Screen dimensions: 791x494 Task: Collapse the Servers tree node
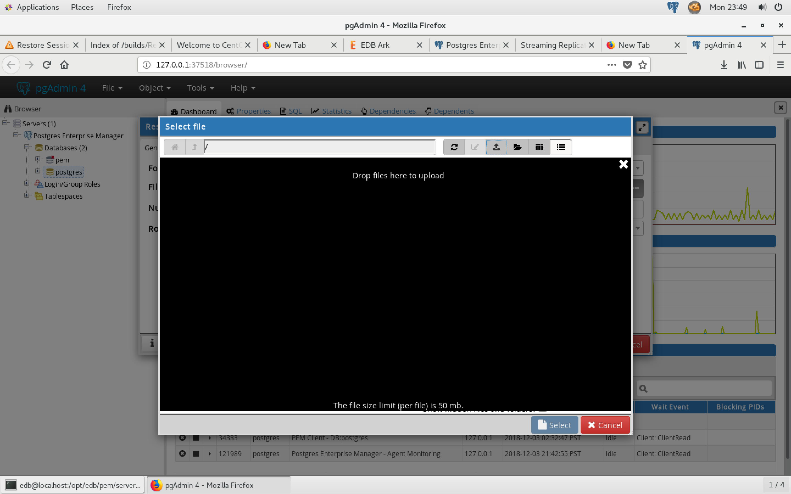[x=5, y=123]
